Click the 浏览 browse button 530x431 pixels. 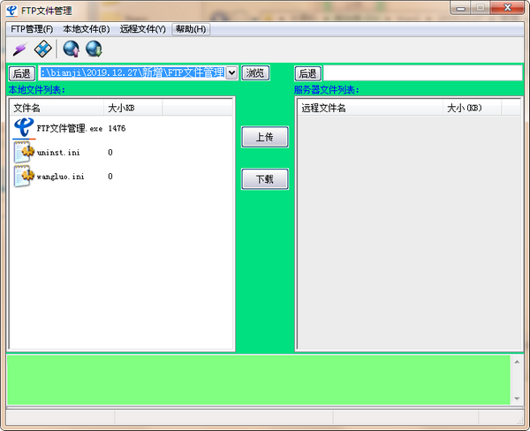click(255, 73)
